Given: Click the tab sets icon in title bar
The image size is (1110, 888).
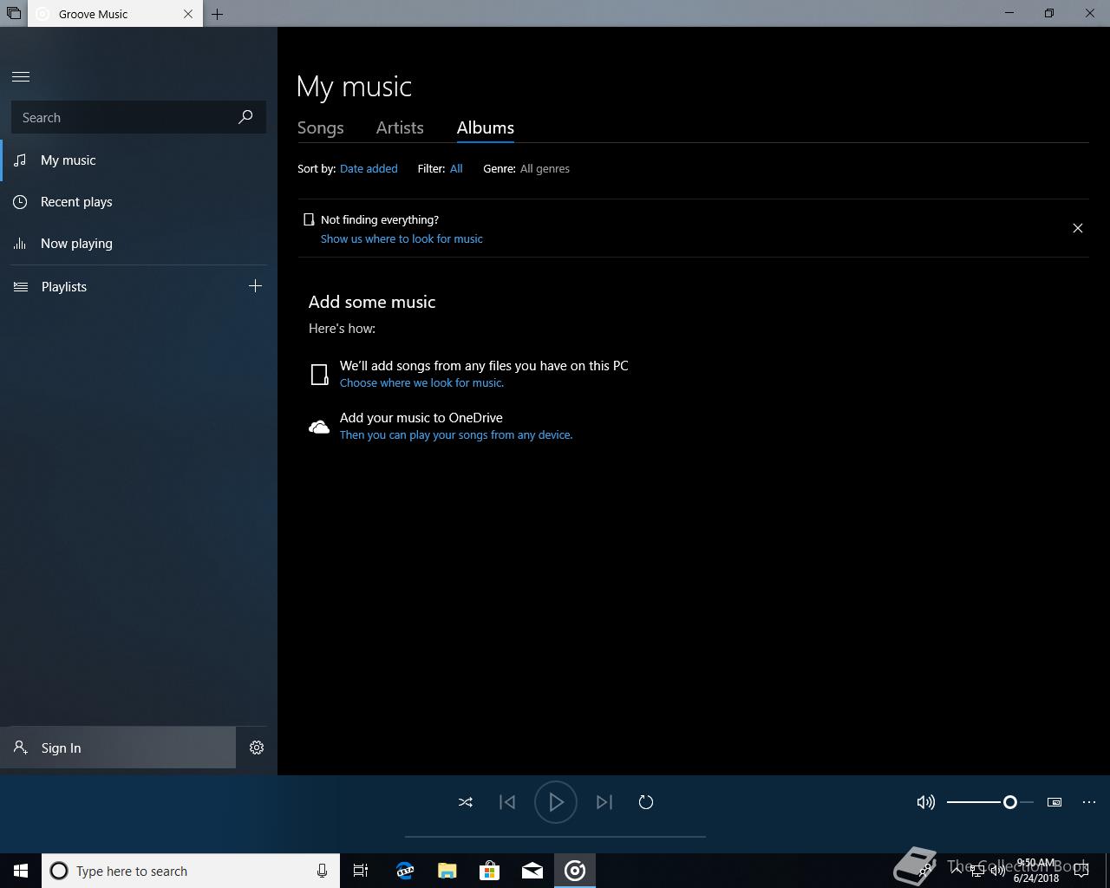Looking at the screenshot, I should coord(13,14).
